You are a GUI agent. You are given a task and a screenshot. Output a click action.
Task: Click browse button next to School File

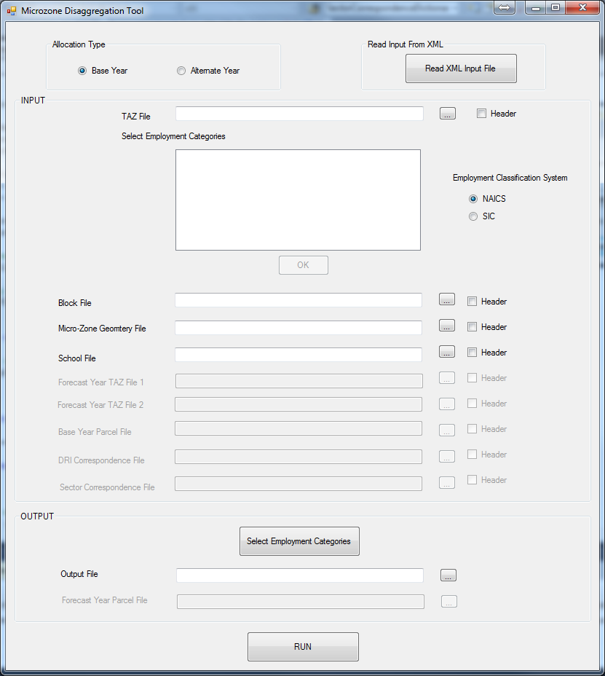point(447,352)
